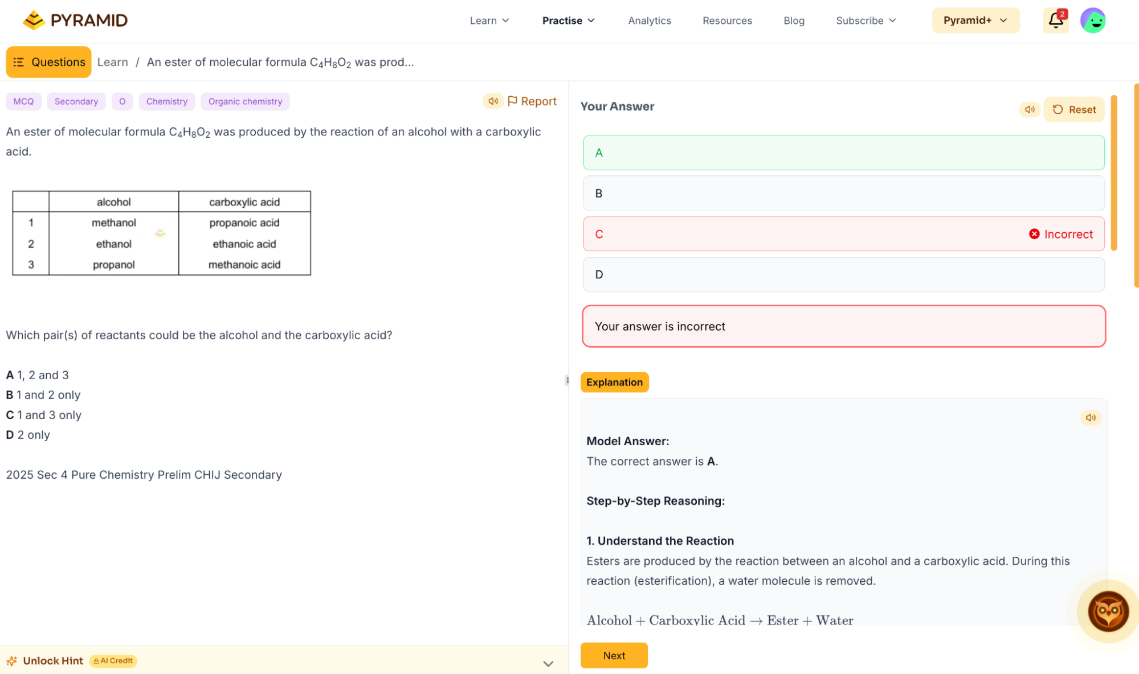Click the Pyramid logo
1139x674 pixels.
(75, 20)
